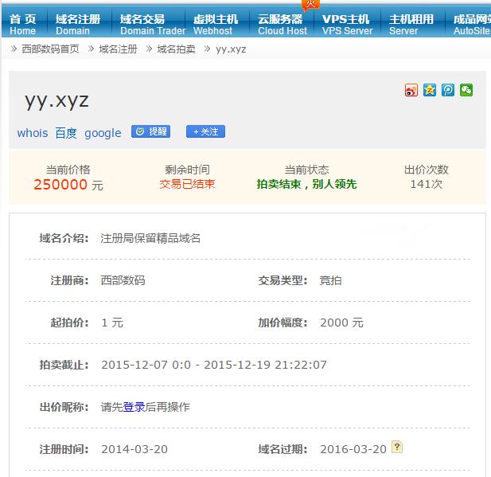491x477 pixels.
Task: Click the 提醒 reminder button
Action: [150, 131]
